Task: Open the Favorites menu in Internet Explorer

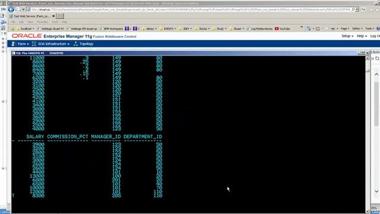Action: [42, 22]
